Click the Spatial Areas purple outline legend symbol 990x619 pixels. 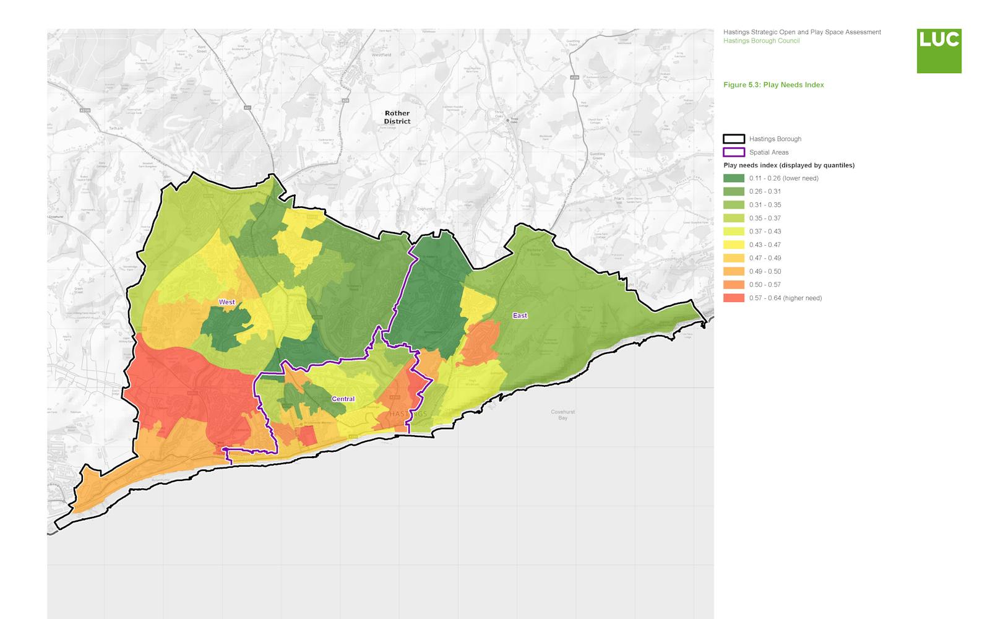(734, 152)
